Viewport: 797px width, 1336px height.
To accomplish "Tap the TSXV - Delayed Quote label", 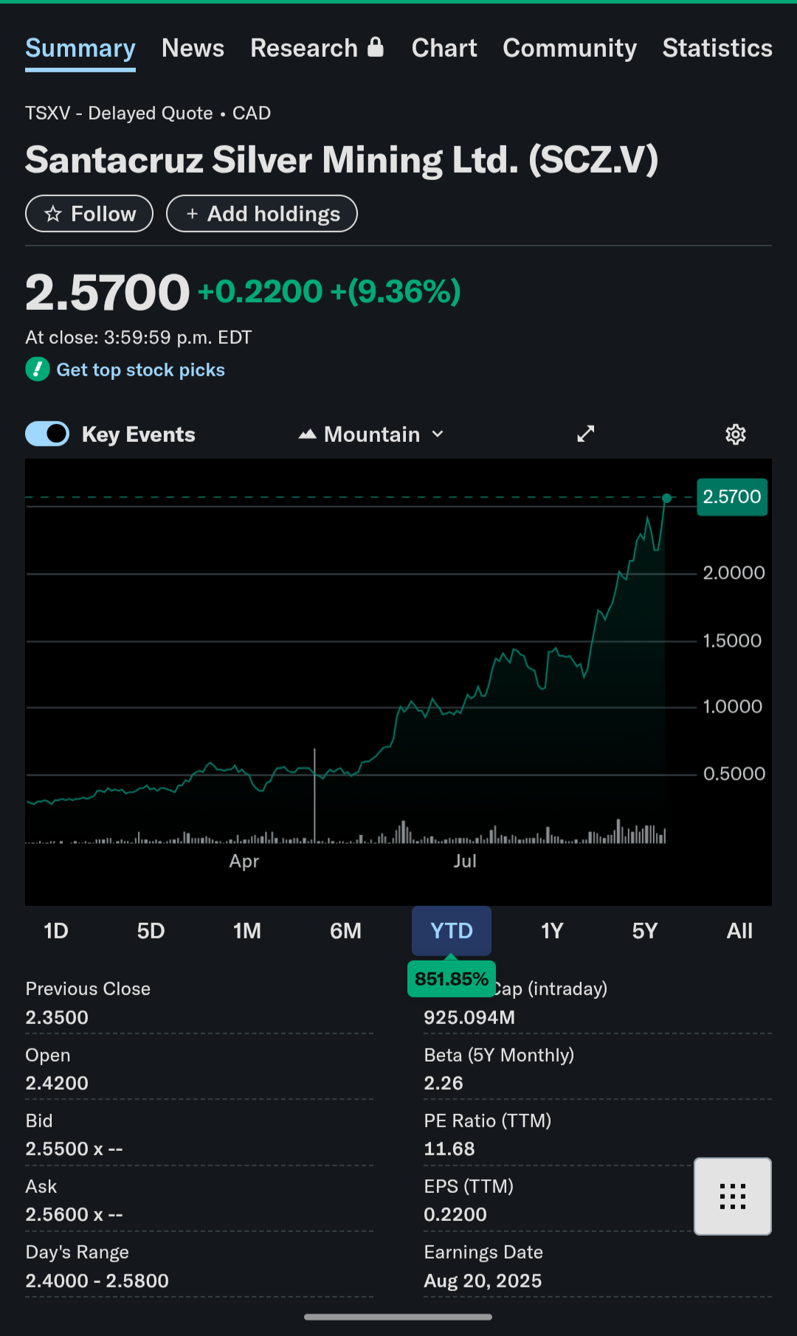I will (x=119, y=113).
